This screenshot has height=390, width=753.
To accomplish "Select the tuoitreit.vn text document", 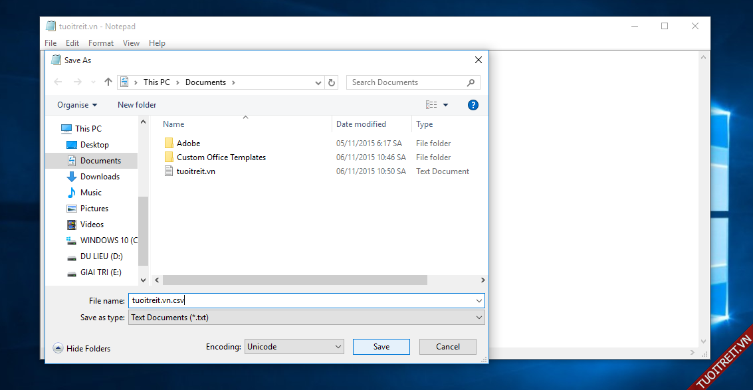I will 195,171.
